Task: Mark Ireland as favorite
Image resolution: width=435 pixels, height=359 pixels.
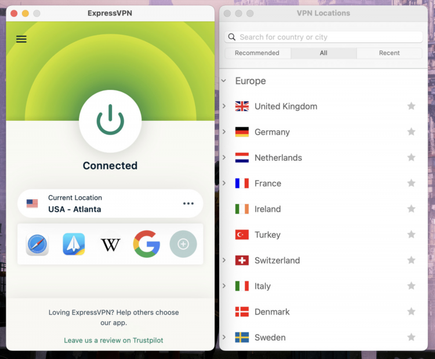Action: [411, 209]
